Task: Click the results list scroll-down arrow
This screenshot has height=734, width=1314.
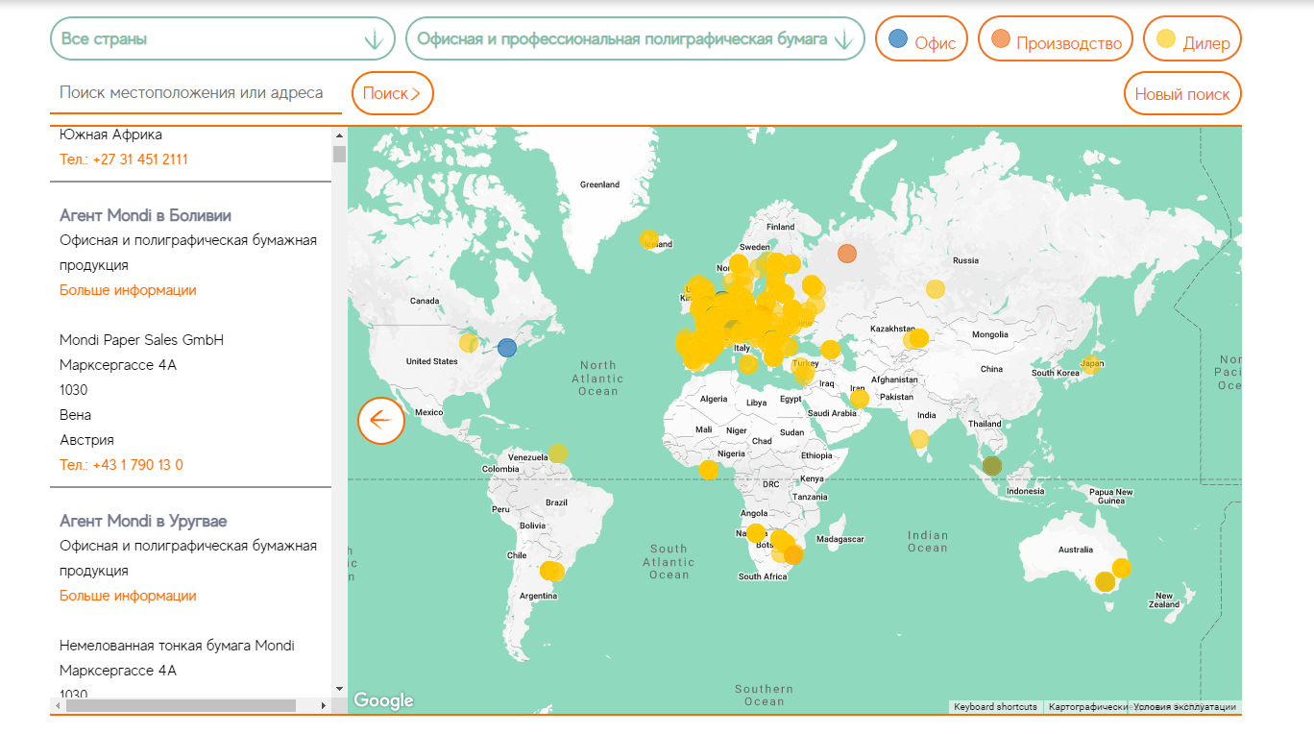Action: click(x=339, y=689)
